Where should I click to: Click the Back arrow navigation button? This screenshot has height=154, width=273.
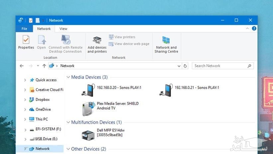click(x=22, y=66)
